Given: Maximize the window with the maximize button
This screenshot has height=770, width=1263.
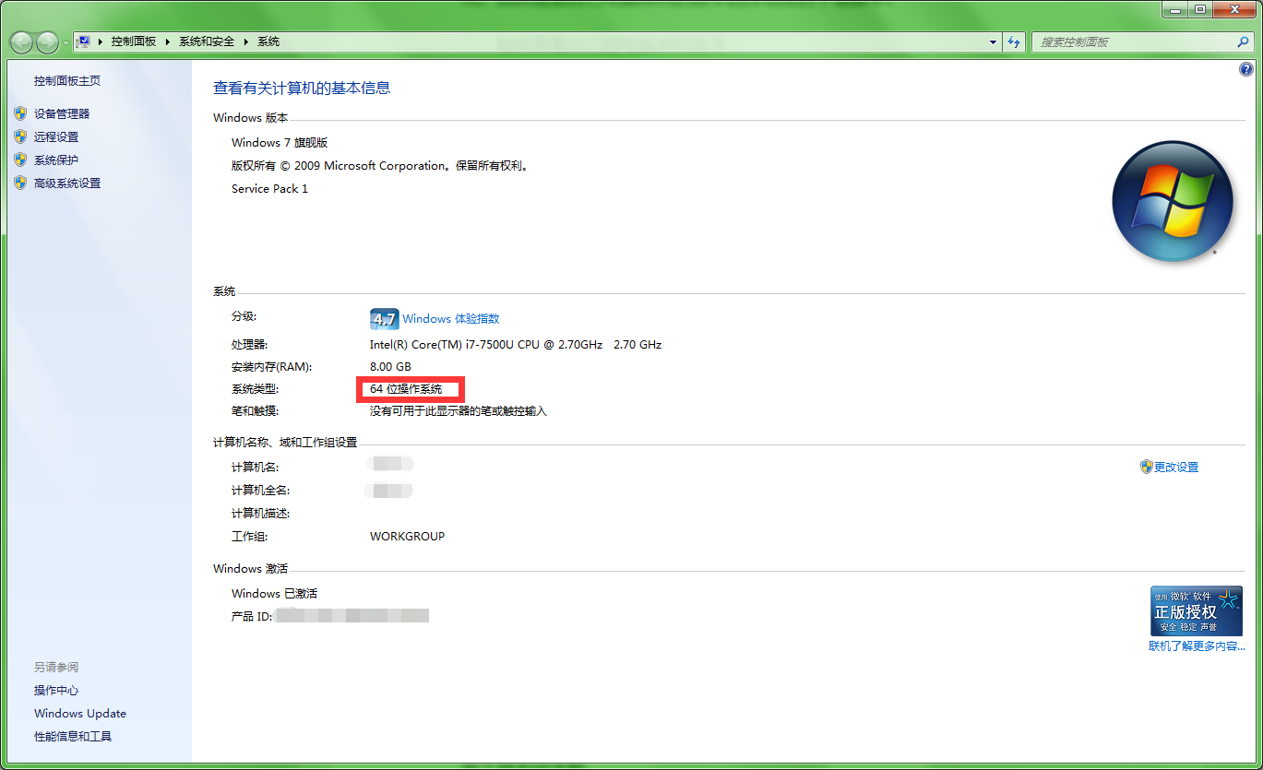Looking at the screenshot, I should pyautogui.click(x=1200, y=8).
